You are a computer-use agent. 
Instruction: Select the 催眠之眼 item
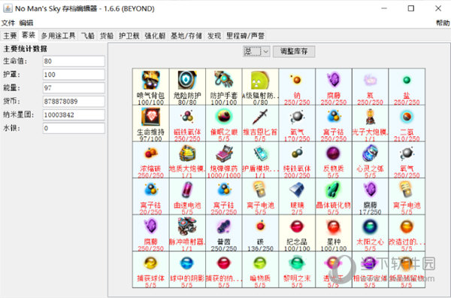point(224,123)
